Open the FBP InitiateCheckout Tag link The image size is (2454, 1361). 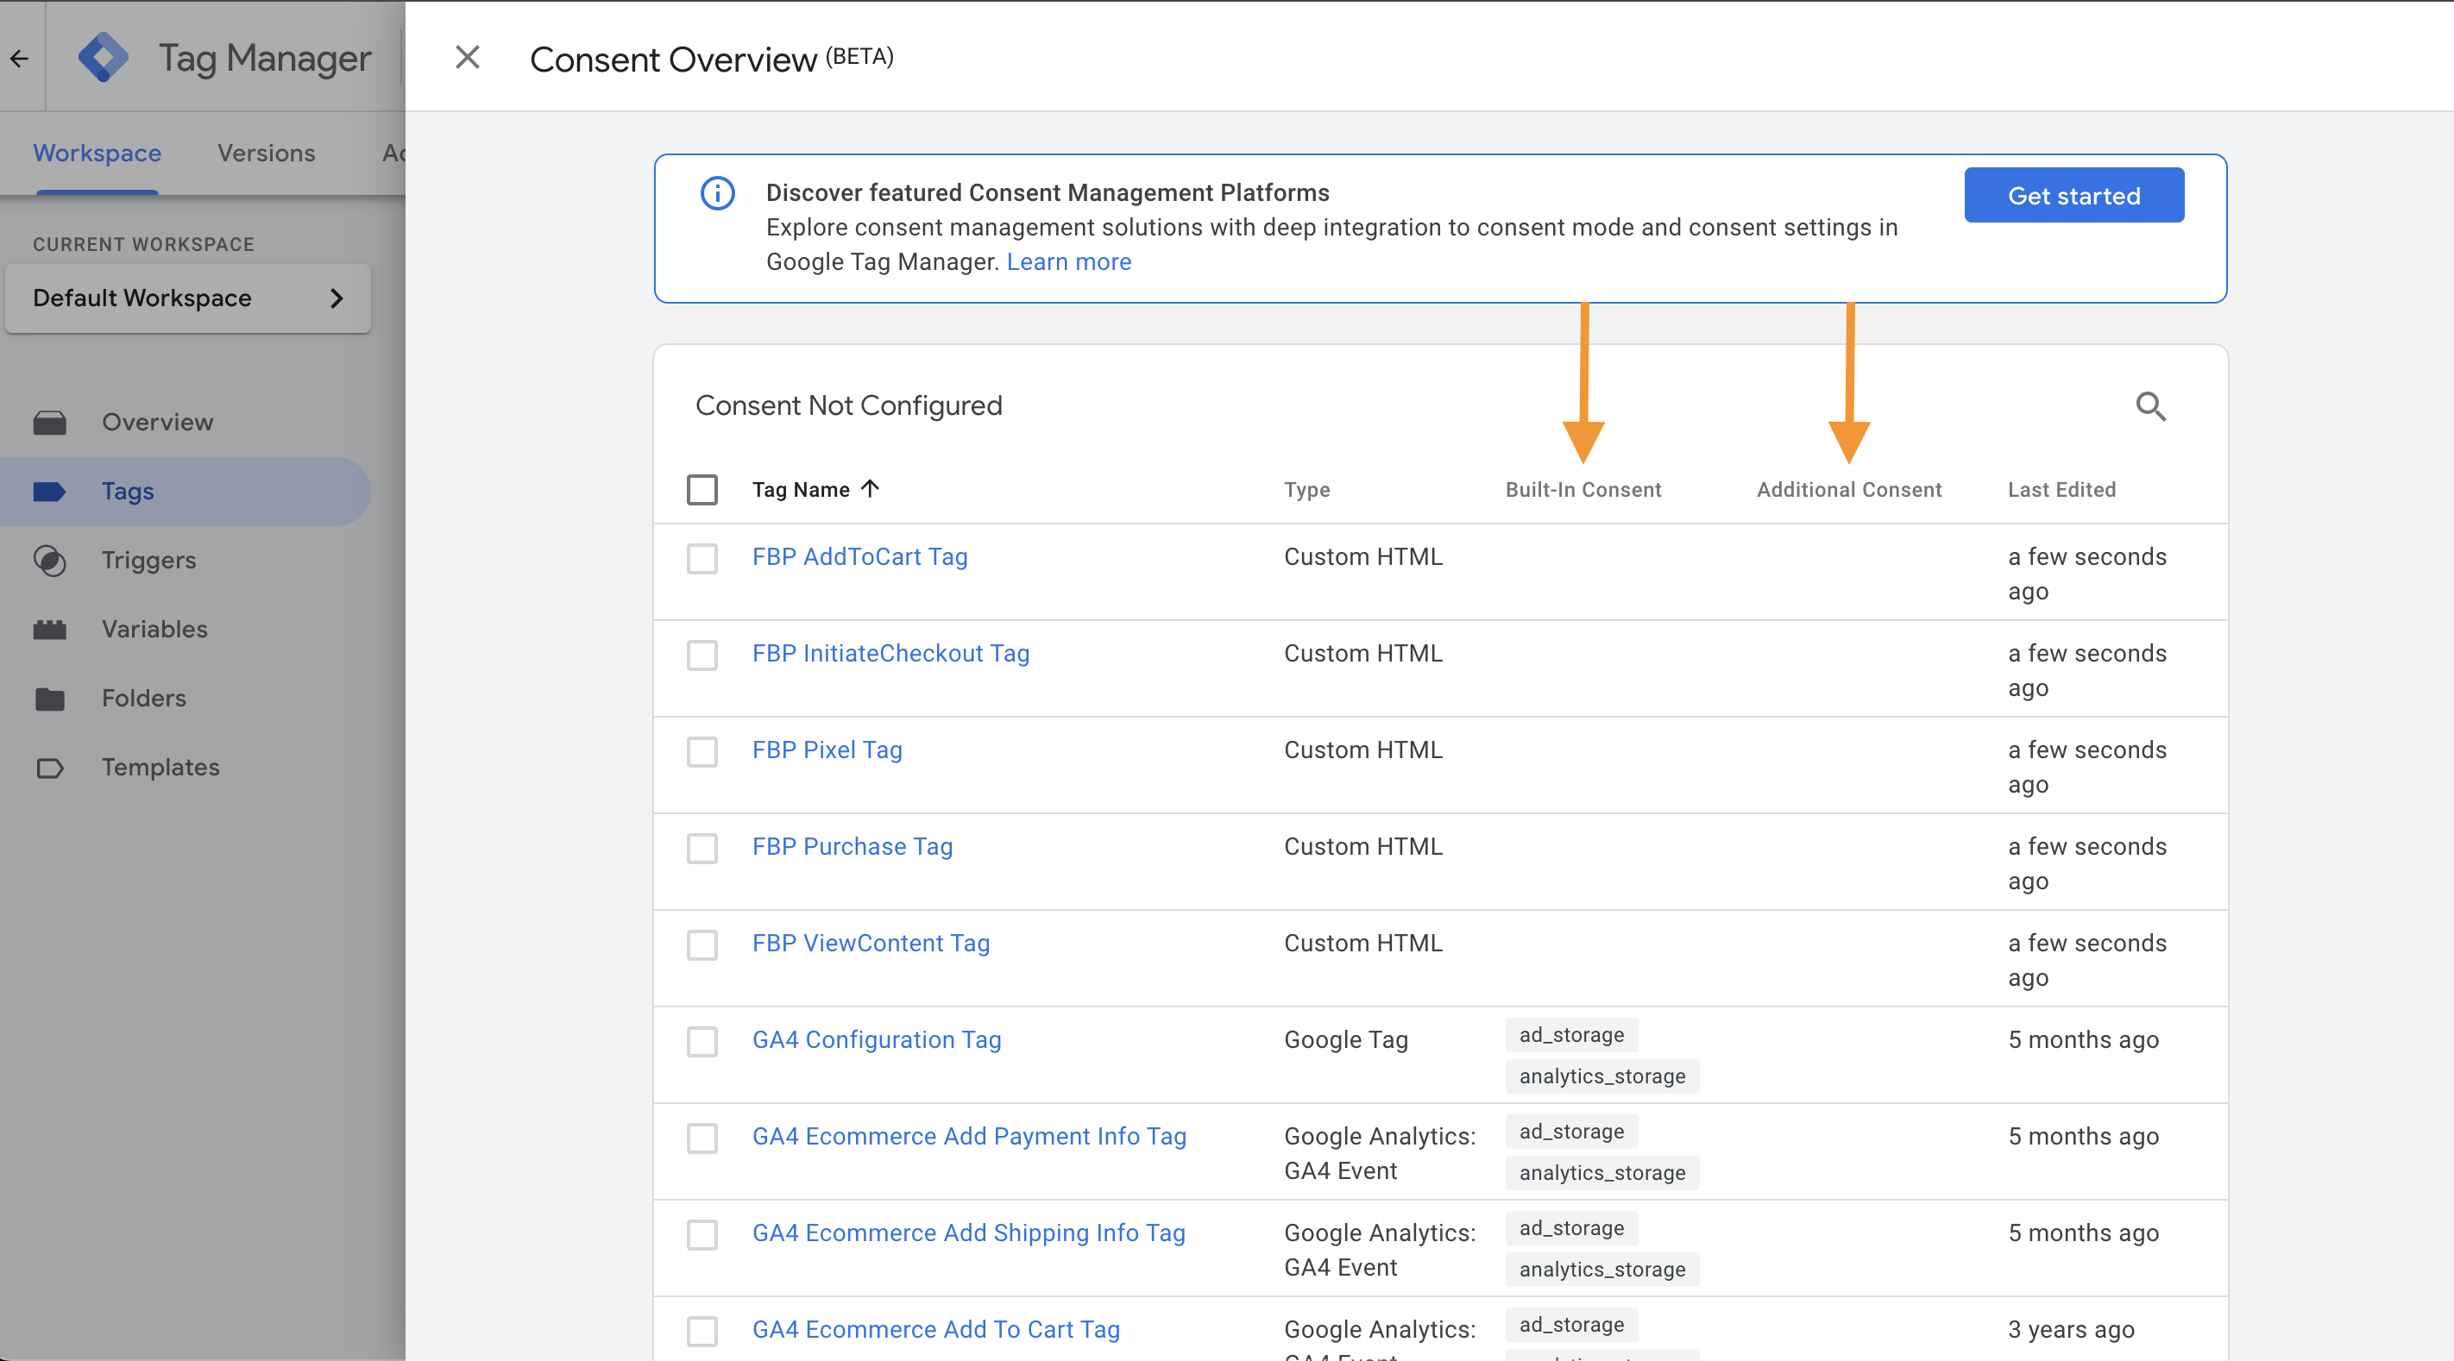pos(890,654)
